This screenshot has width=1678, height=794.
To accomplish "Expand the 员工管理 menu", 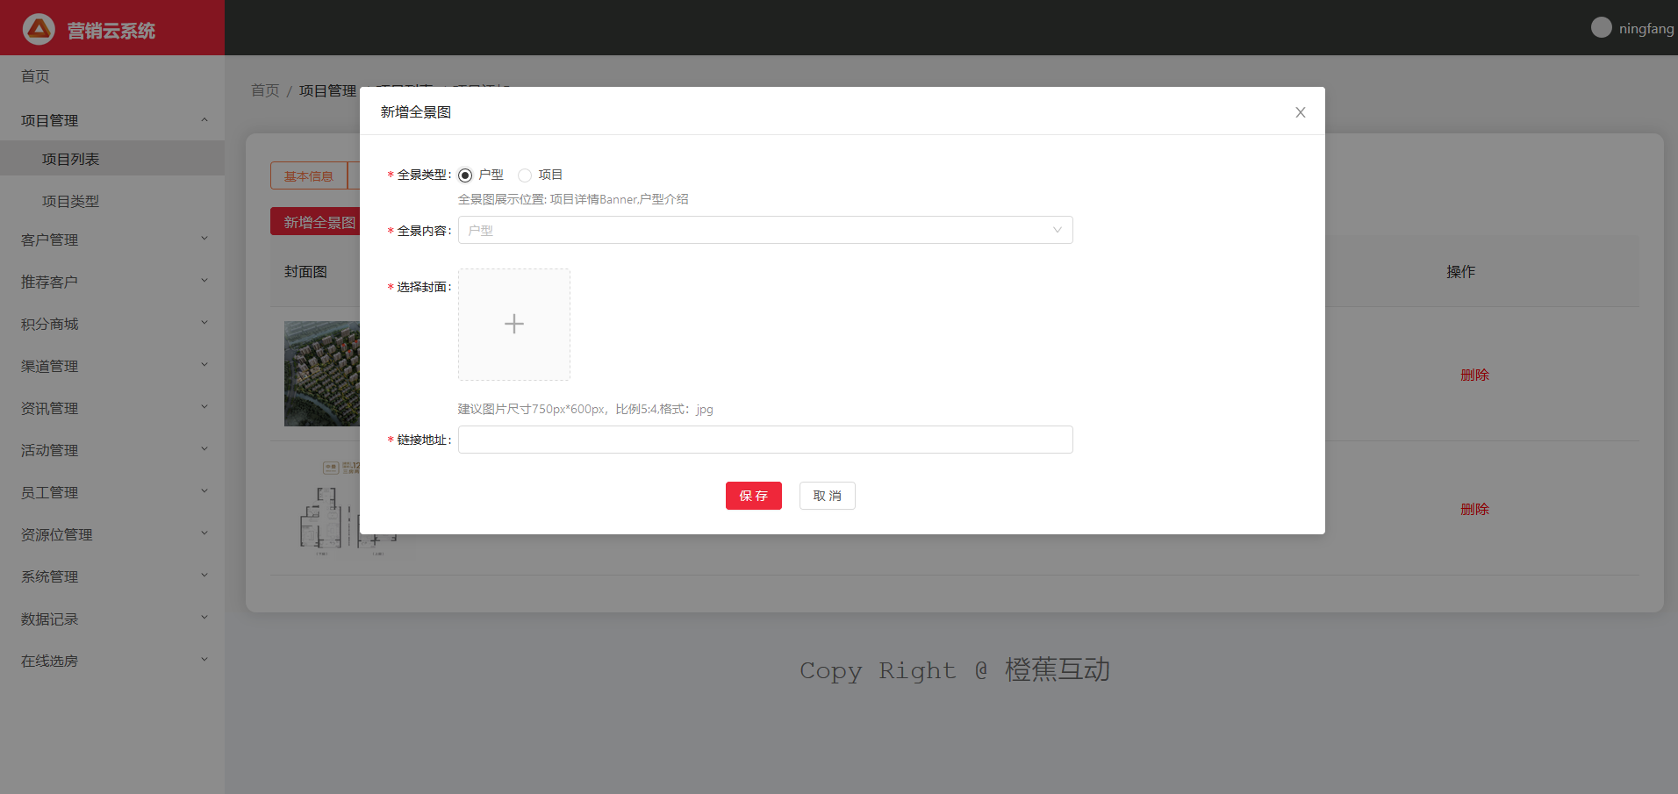I will pos(112,492).
